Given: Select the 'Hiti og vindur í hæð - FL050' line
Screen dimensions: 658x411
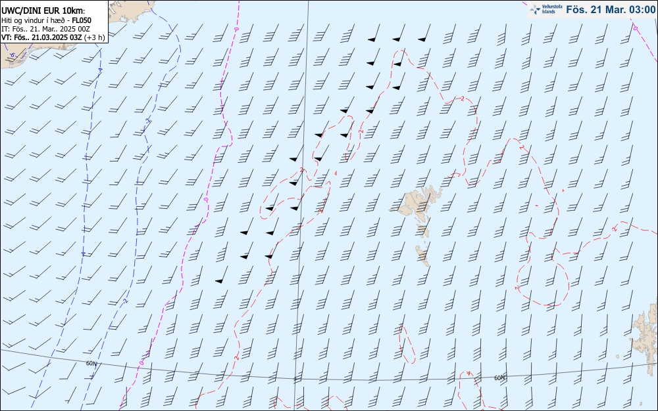Looking at the screenshot, I should pos(46,20).
